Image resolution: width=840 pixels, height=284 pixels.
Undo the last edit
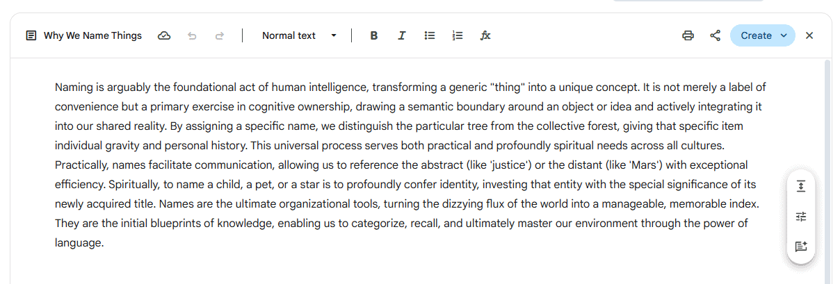tap(192, 35)
